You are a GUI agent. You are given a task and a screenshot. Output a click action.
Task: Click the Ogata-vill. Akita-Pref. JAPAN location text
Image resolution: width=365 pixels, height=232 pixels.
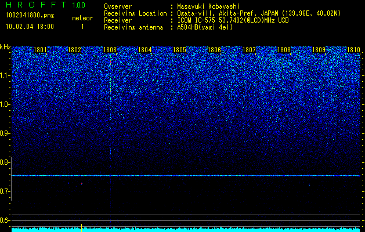[259, 13]
